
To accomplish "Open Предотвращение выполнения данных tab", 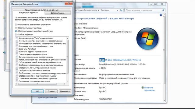I will pyautogui.click(x=42, y=10).
